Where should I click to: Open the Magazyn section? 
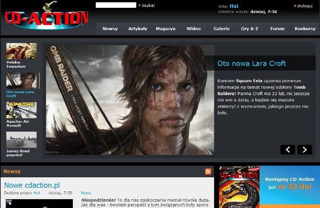[165, 29]
